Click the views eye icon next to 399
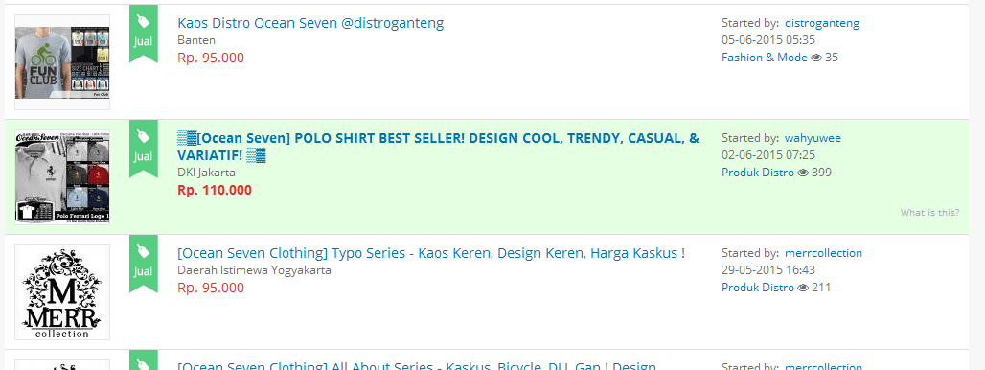Image resolution: width=985 pixels, height=370 pixels. 803,173
